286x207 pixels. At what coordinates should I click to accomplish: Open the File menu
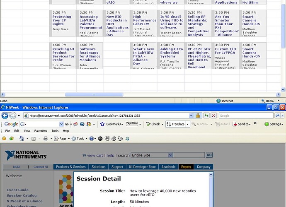coord(7,131)
